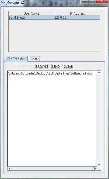This screenshot has width=109, height=179.
Task: Switch to the Chat tab
Action: 34,59
